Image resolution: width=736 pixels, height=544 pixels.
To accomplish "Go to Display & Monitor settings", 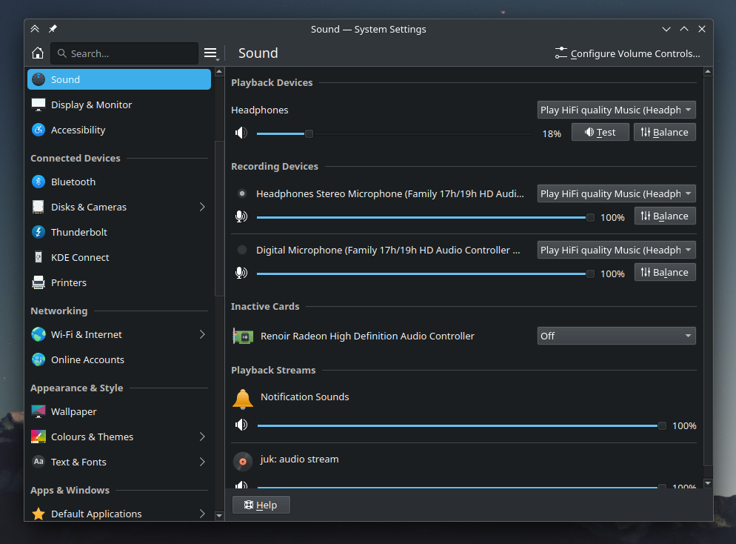I will point(91,105).
